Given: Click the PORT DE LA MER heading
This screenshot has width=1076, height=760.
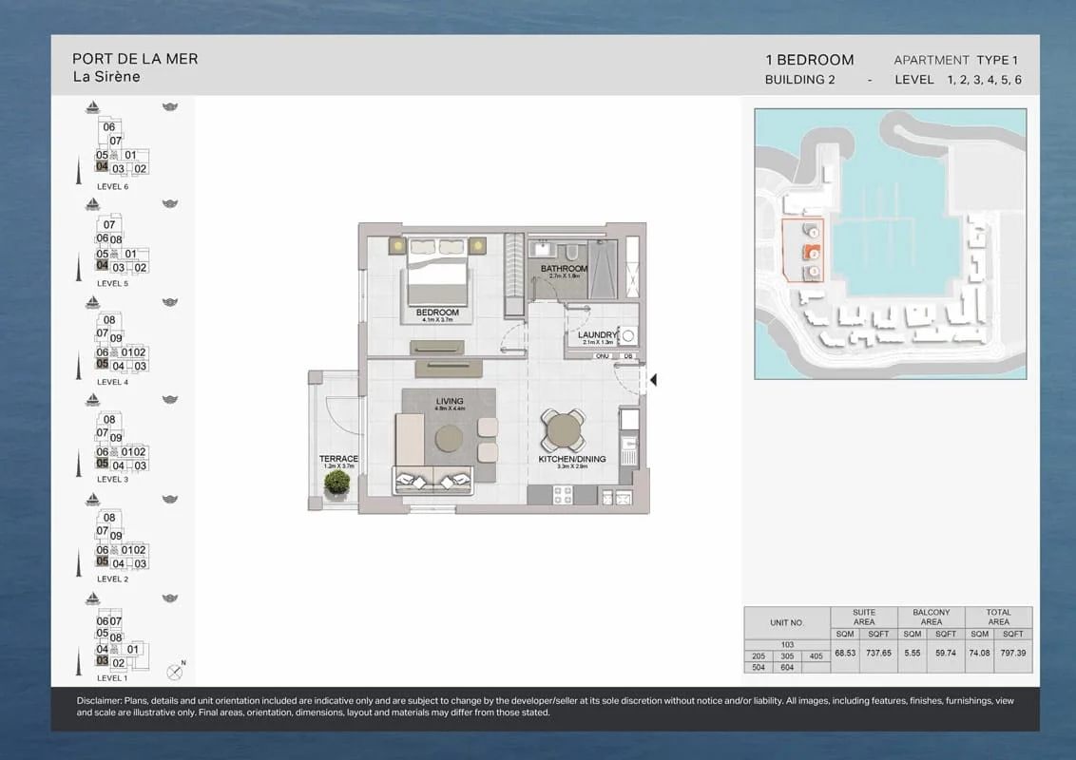Looking at the screenshot, I should coord(135,58).
